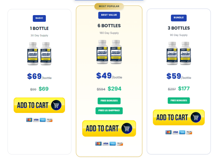Click cart icon in 3 Bottles button
This screenshot has width=220, height=160.
(196, 117)
